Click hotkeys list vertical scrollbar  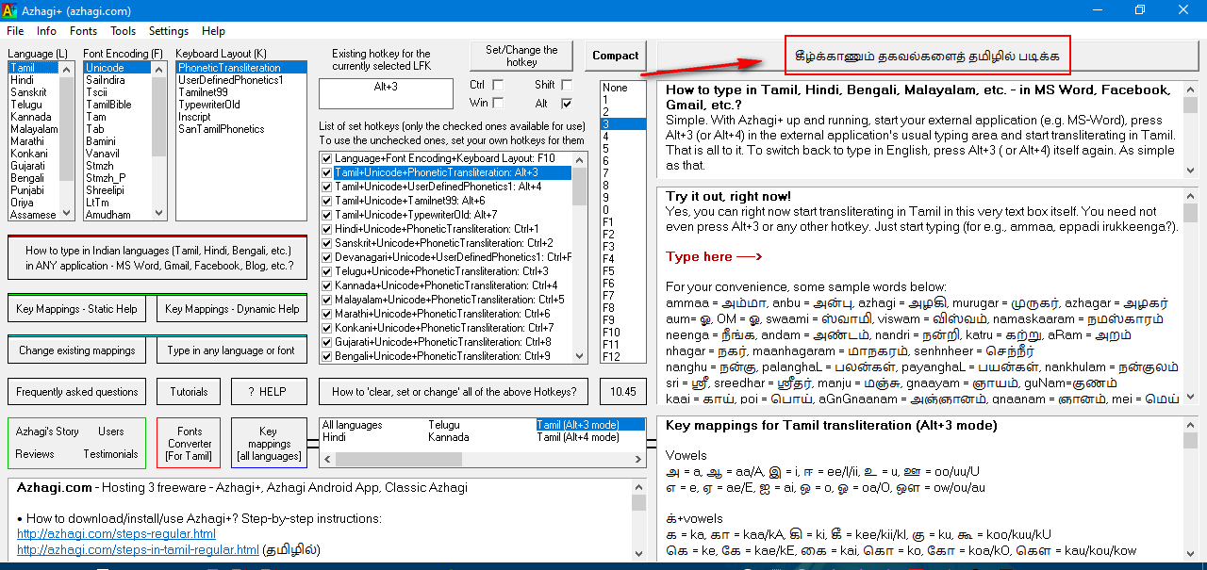[x=580, y=257]
